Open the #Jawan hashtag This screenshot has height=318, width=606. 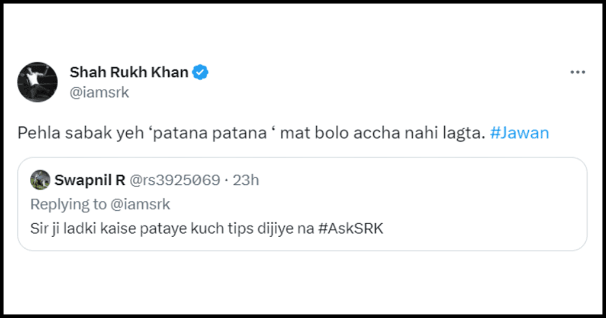[519, 132]
